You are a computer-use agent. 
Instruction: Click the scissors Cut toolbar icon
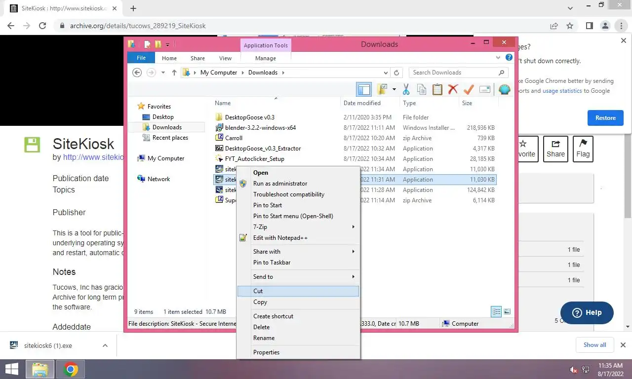(406, 89)
